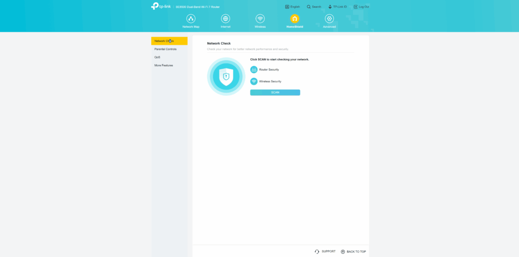This screenshot has width=519, height=257.
Task: Open the SUPPORT link
Action: point(328,252)
